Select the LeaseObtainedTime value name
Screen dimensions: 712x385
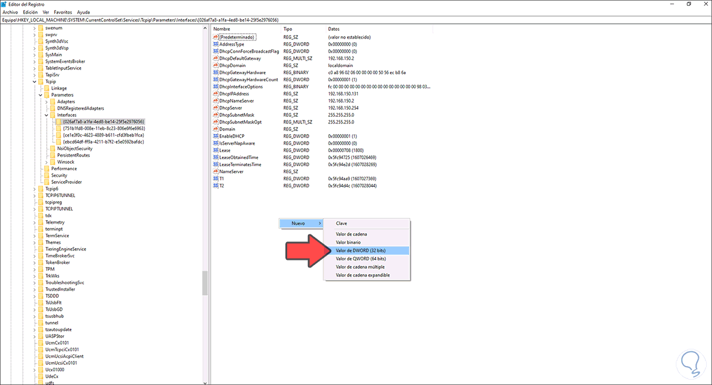coord(239,157)
